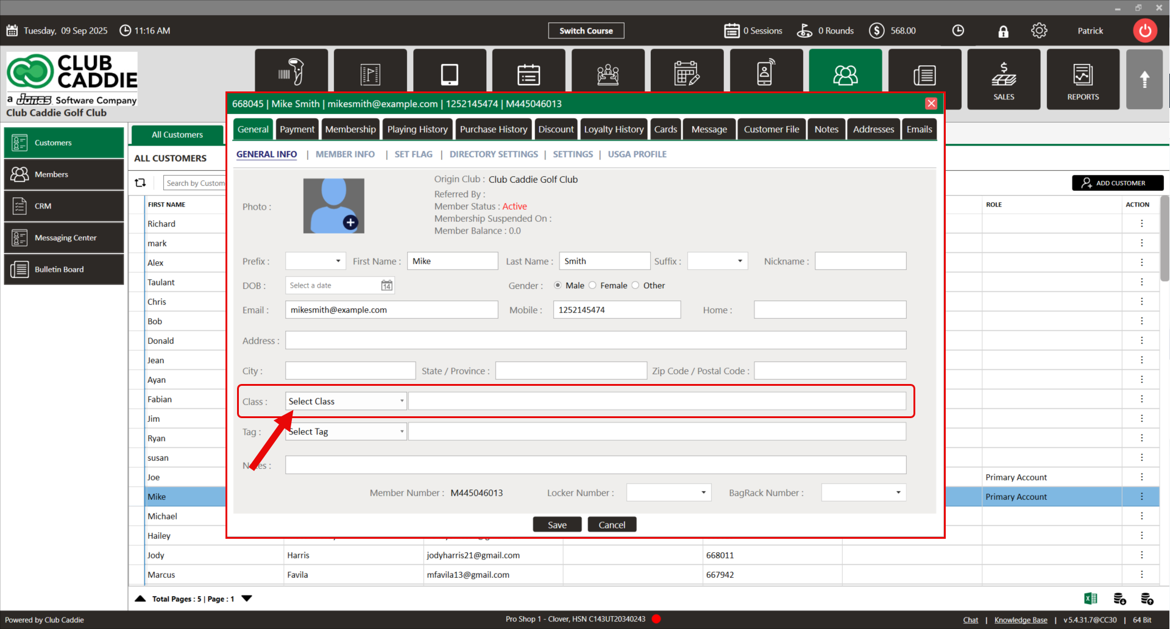Add photo using plus icon on avatar

pyautogui.click(x=350, y=222)
